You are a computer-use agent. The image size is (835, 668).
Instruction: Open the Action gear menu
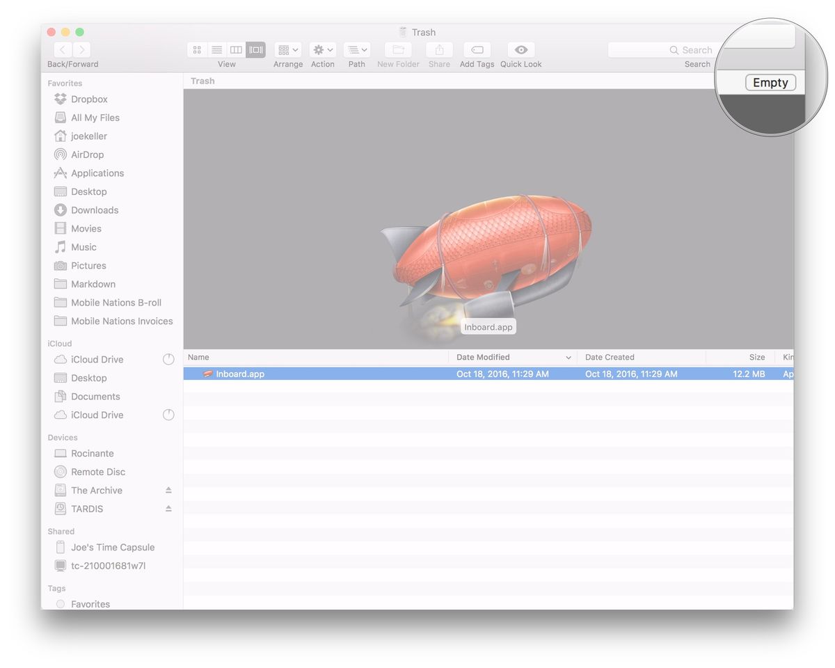tap(322, 49)
